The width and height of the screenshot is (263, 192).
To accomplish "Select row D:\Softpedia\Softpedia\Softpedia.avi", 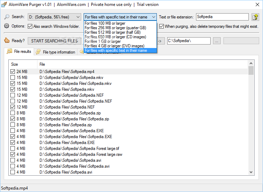I will 128,160.
